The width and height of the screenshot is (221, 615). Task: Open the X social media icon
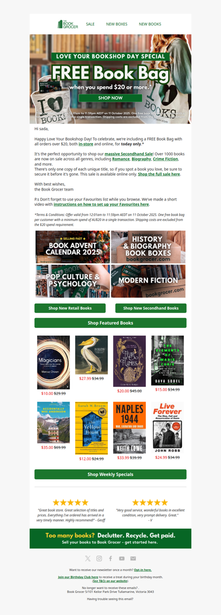(88, 558)
